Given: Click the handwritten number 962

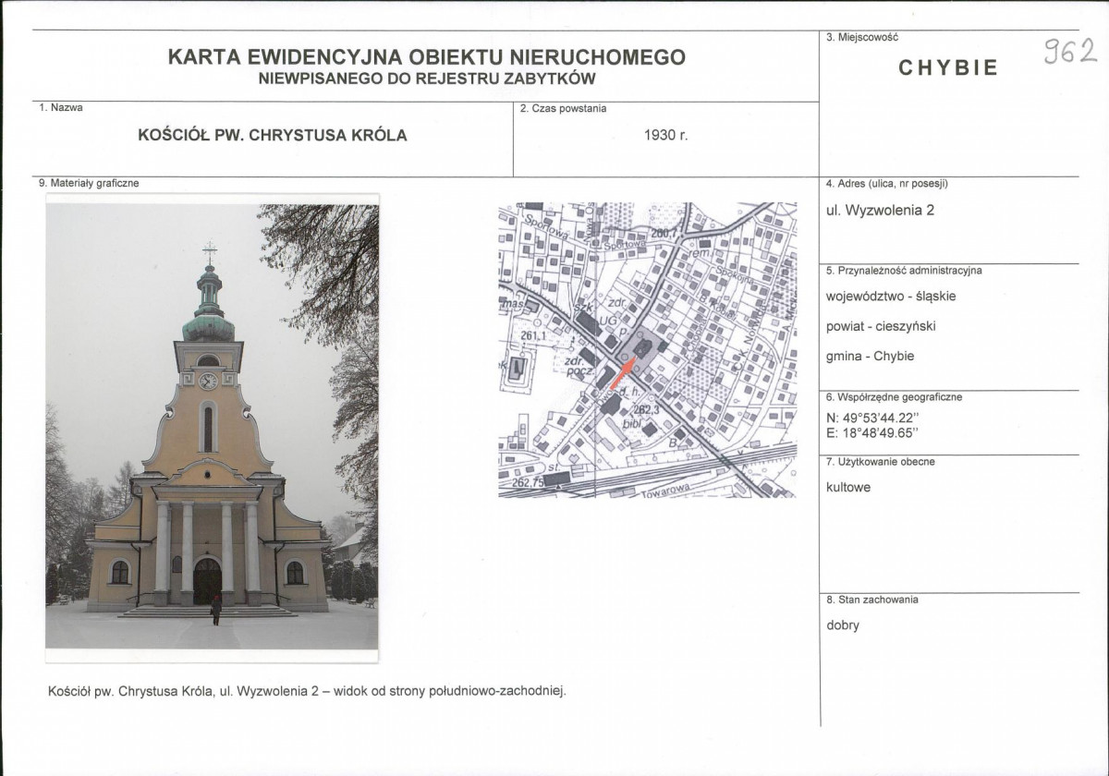Looking at the screenshot, I should coord(1070,50).
